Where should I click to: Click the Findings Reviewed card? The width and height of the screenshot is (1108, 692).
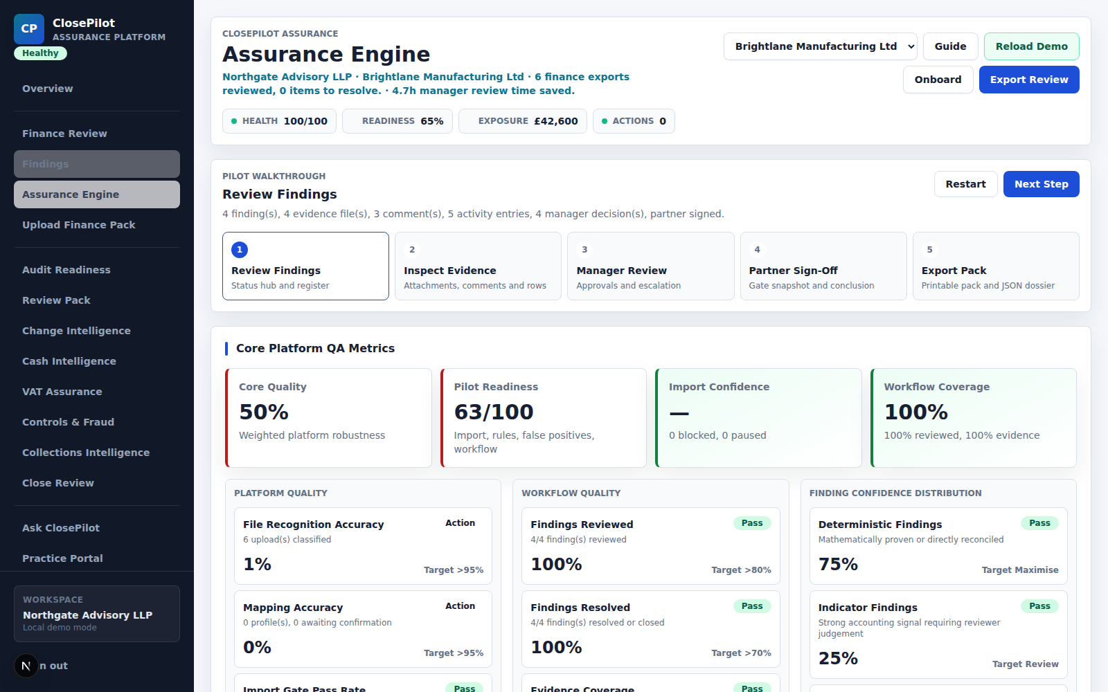coord(651,546)
